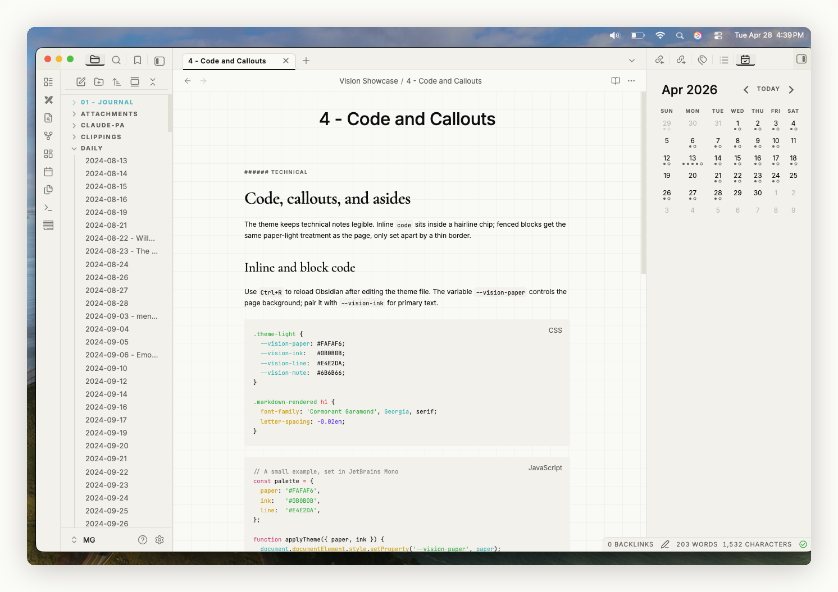Click the top ribbon list-view icon
This screenshot has height=592, width=838.
pos(48,82)
